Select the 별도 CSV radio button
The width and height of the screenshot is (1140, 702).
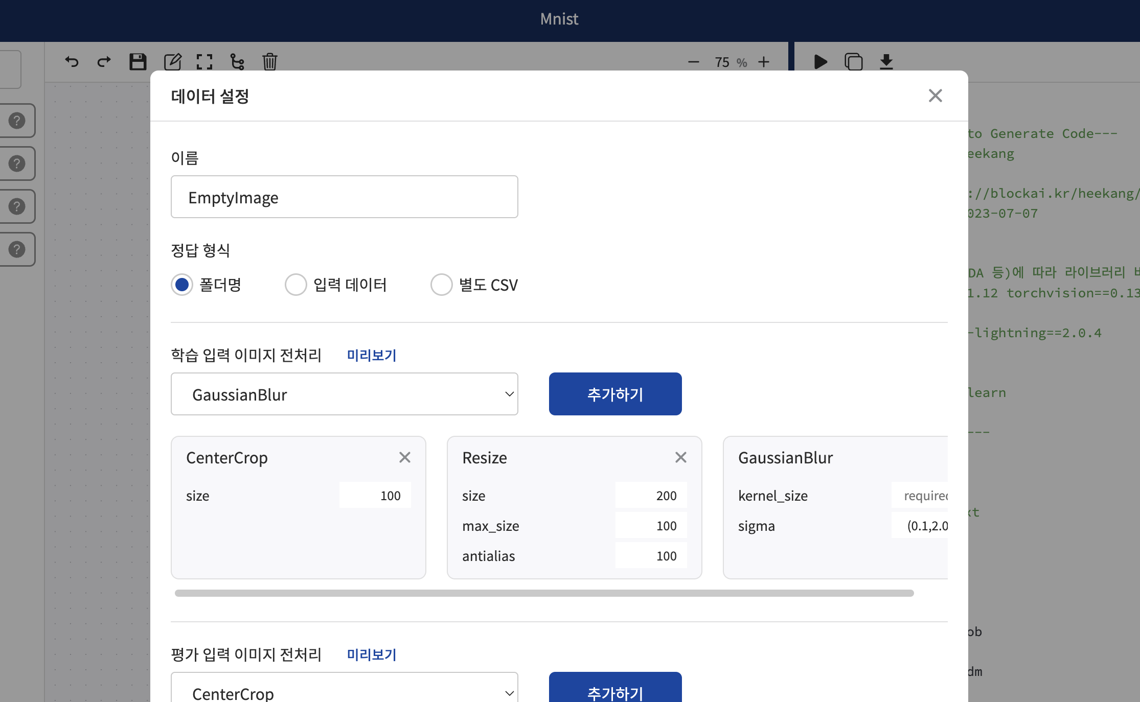[x=440, y=284]
